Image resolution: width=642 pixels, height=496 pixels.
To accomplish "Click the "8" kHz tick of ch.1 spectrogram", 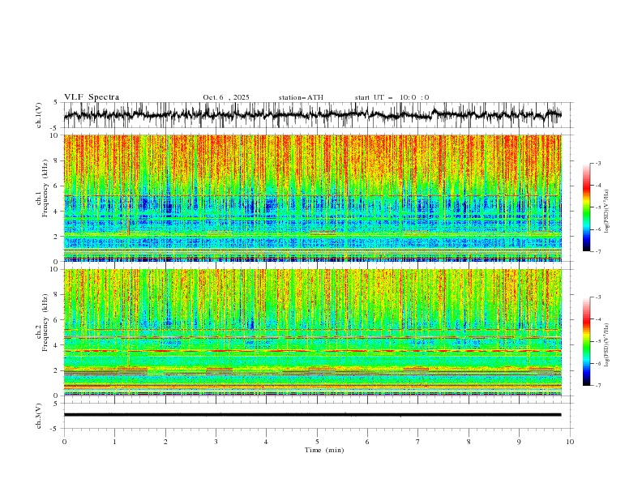I will tap(57, 160).
